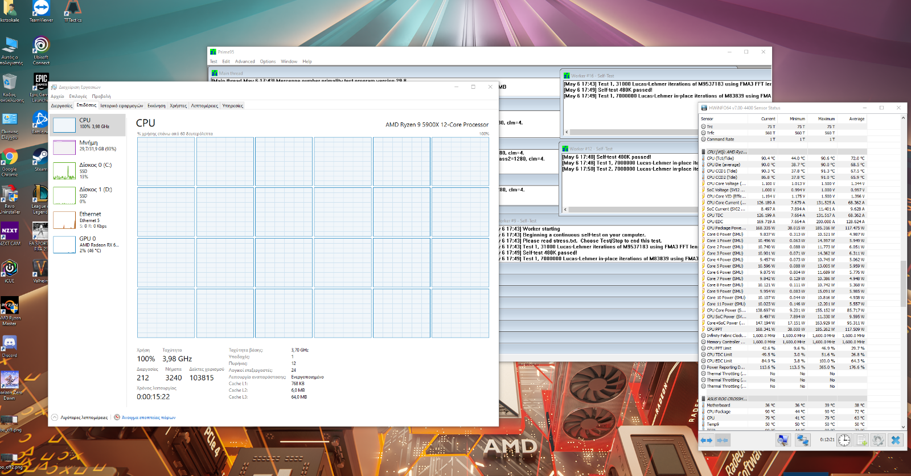Click HWiNFO network remote monitors icon

pos(803,440)
